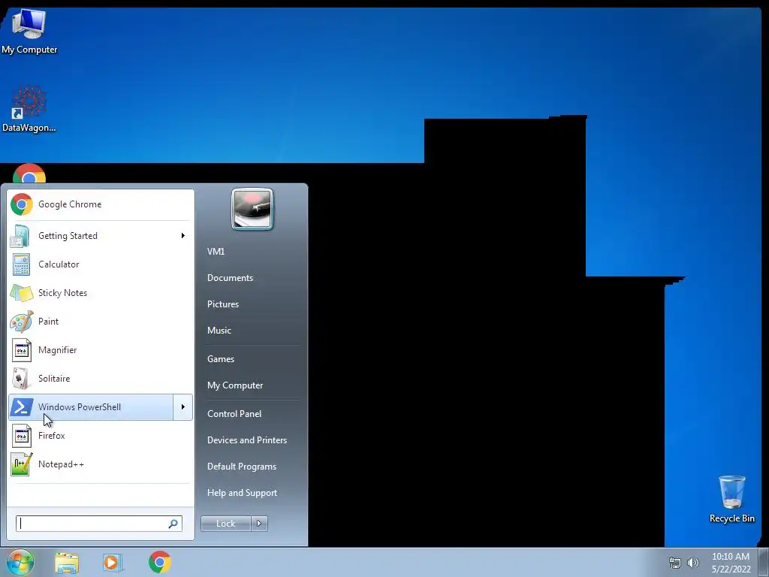
Task: Click the Lock button
Action: point(225,524)
